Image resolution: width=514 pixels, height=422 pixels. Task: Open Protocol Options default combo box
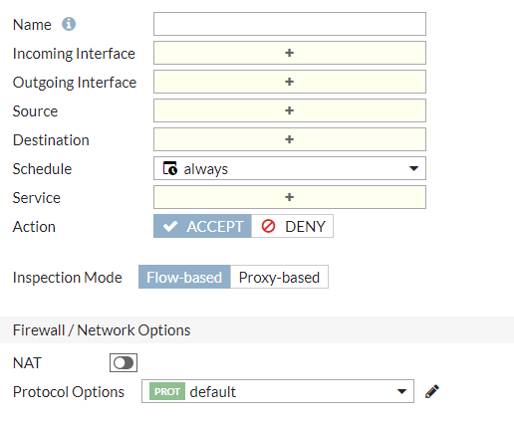[x=278, y=391]
